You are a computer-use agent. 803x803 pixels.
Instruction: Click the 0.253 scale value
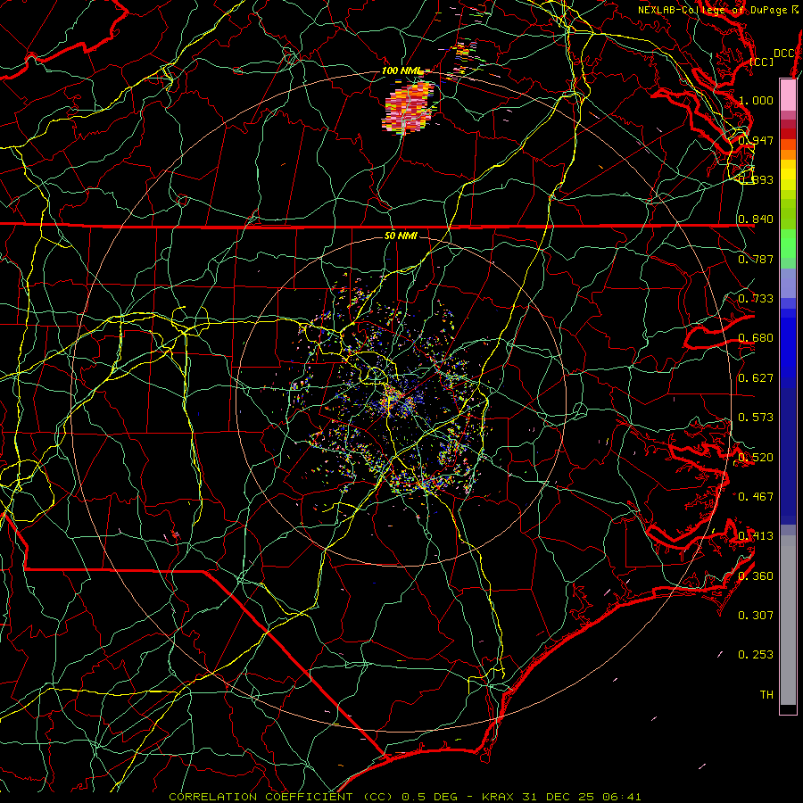coord(756,655)
